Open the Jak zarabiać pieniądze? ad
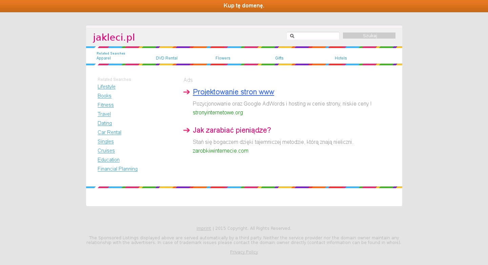The width and height of the screenshot is (488, 265). pyautogui.click(x=232, y=130)
